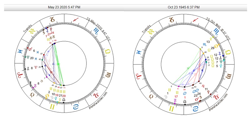The height and width of the screenshot is (120, 248).
Task: Click the Oct 23 1945 6:37 PM header
Action: point(183,7)
